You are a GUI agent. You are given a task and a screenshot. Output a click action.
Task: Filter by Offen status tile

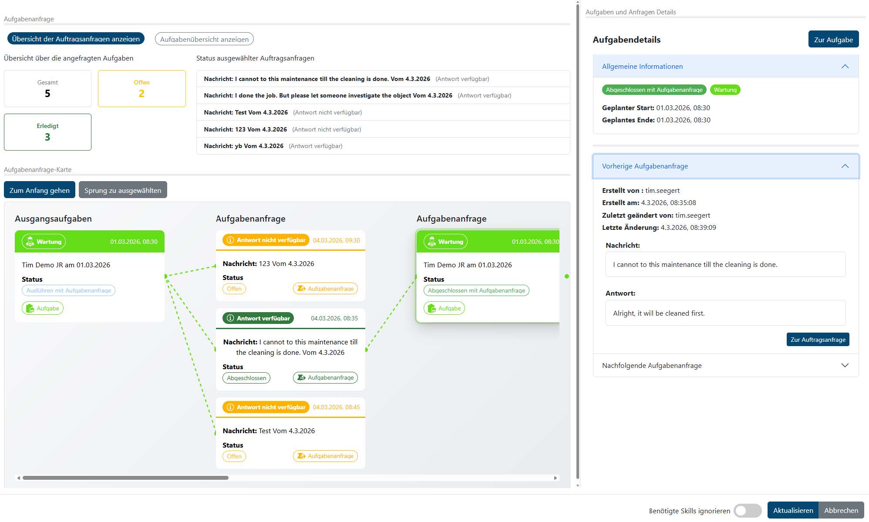coord(141,88)
